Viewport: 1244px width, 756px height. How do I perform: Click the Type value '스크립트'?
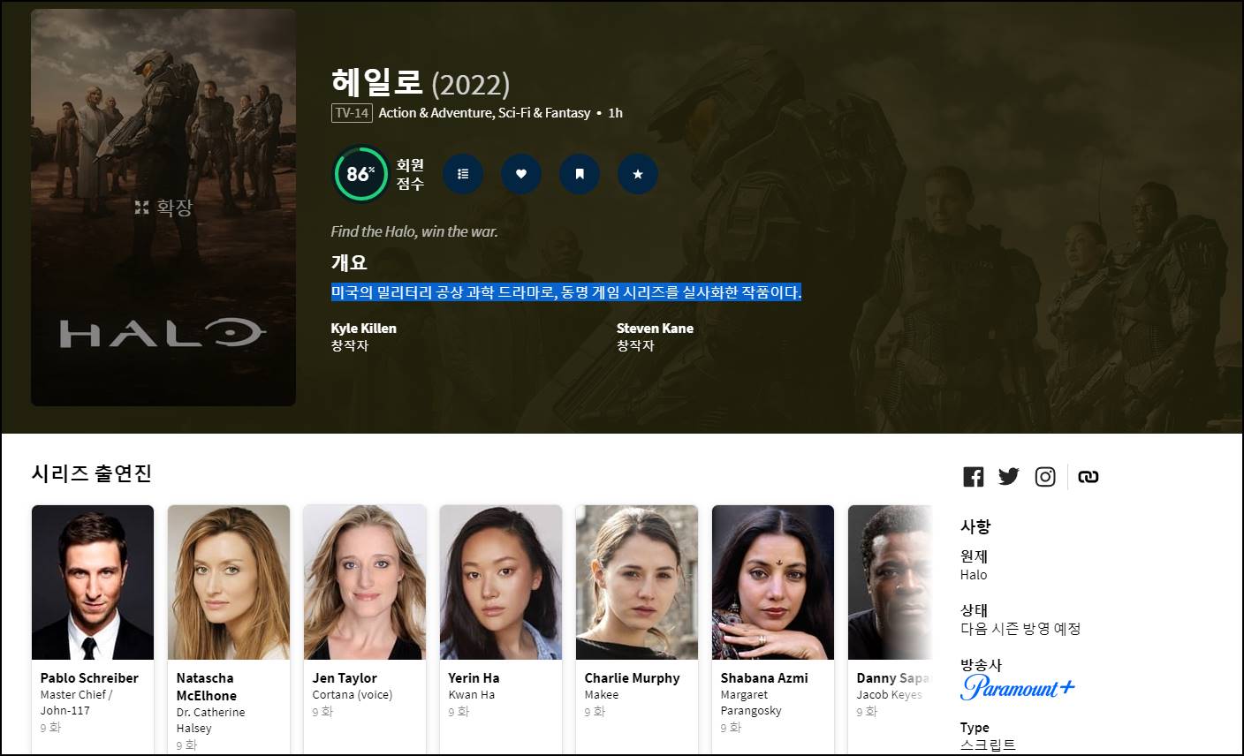pos(988,745)
